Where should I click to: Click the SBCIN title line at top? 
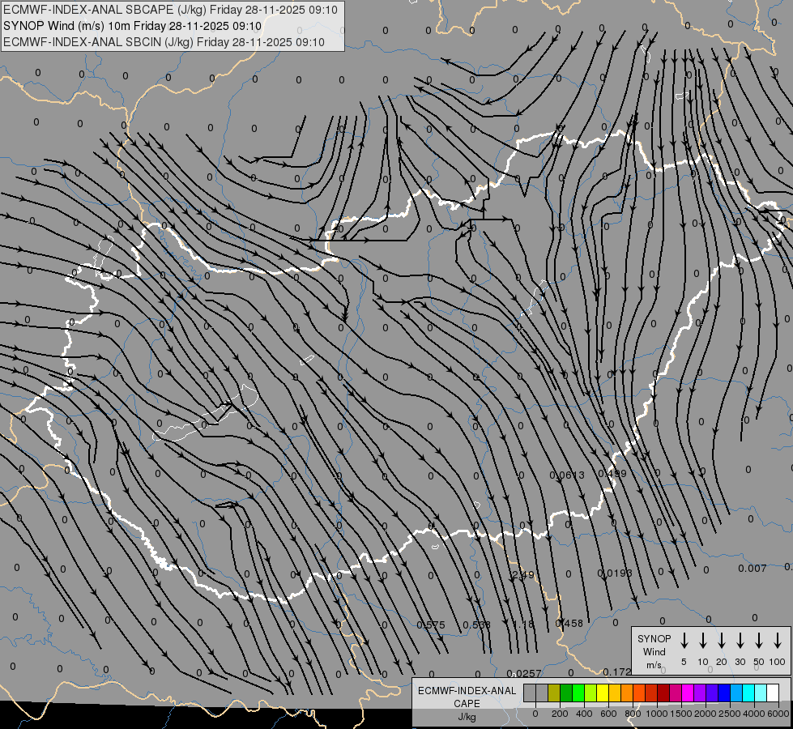coord(164,42)
